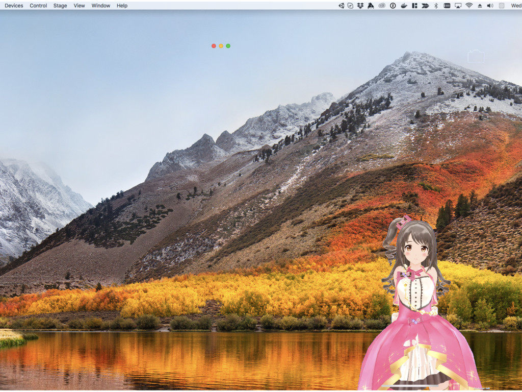Screen dimensions: 522x392
Task: Open the Stage menu
Action: coord(60,6)
